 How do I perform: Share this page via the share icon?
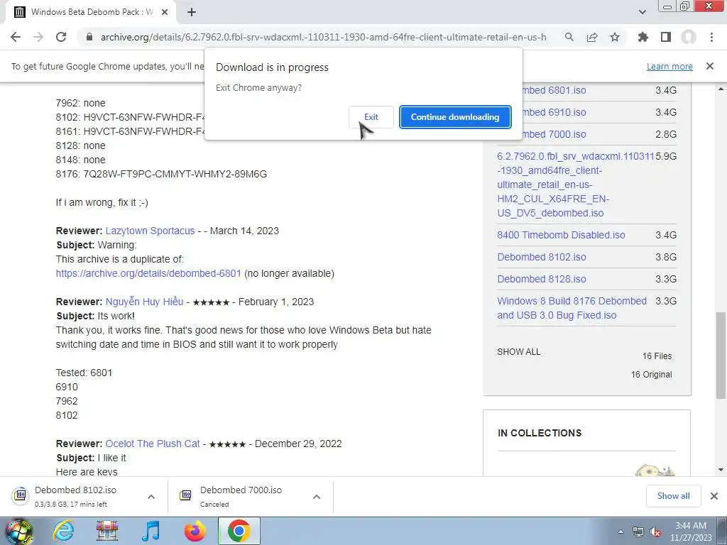click(592, 37)
